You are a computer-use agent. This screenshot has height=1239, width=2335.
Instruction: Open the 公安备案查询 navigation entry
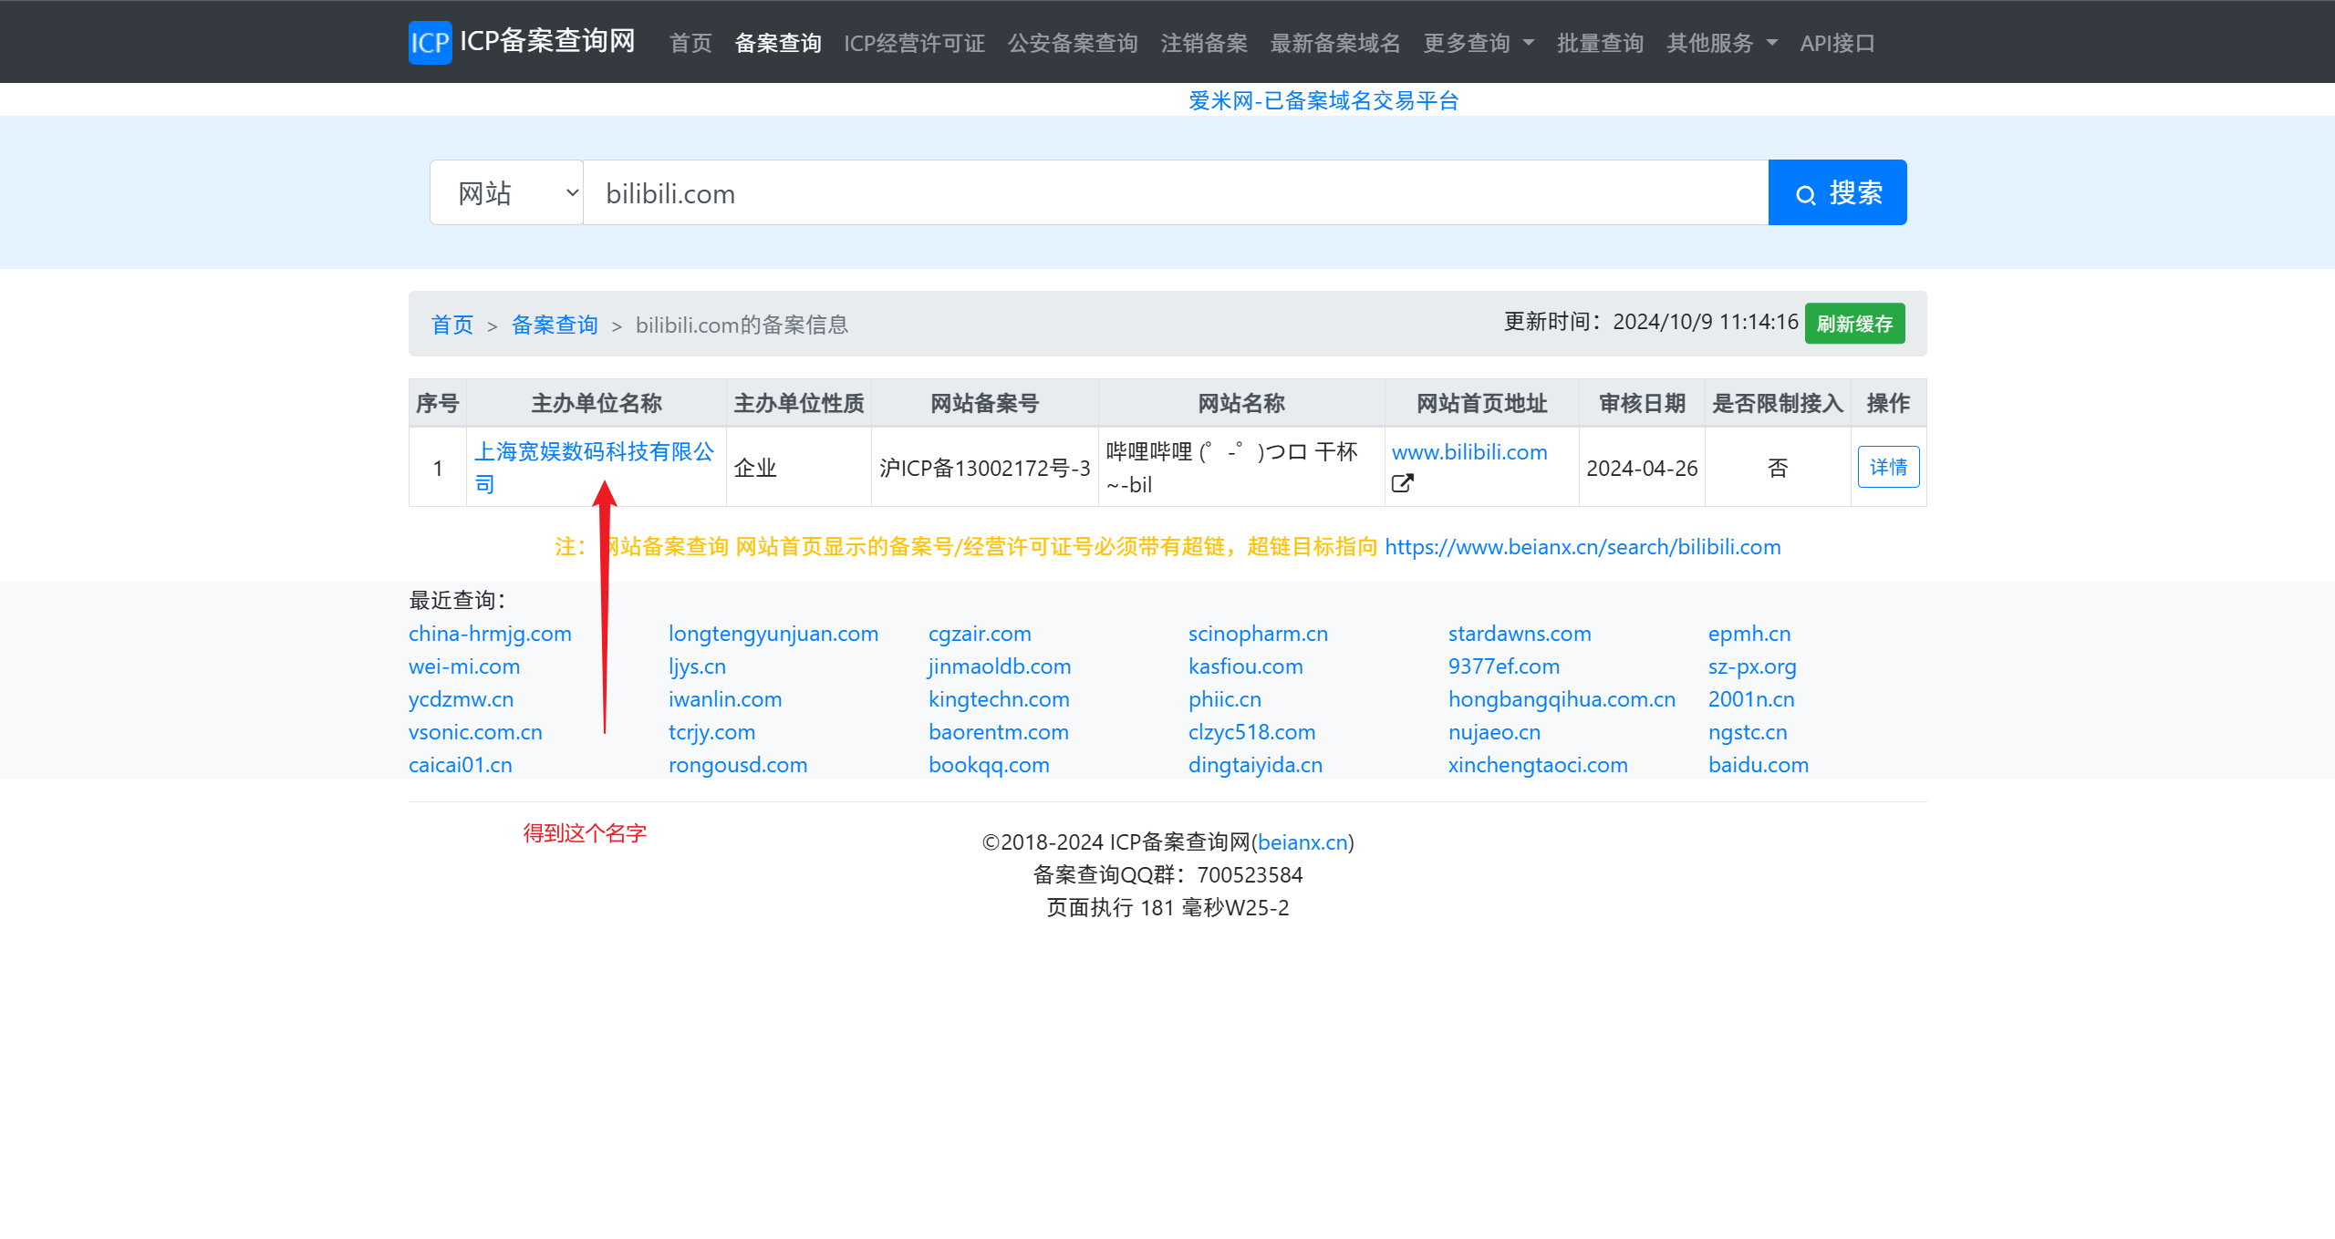click(x=1073, y=42)
